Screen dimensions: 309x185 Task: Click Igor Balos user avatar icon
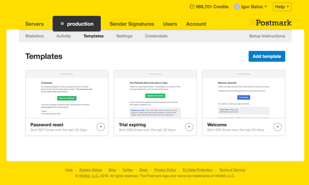pyautogui.click(x=237, y=7)
